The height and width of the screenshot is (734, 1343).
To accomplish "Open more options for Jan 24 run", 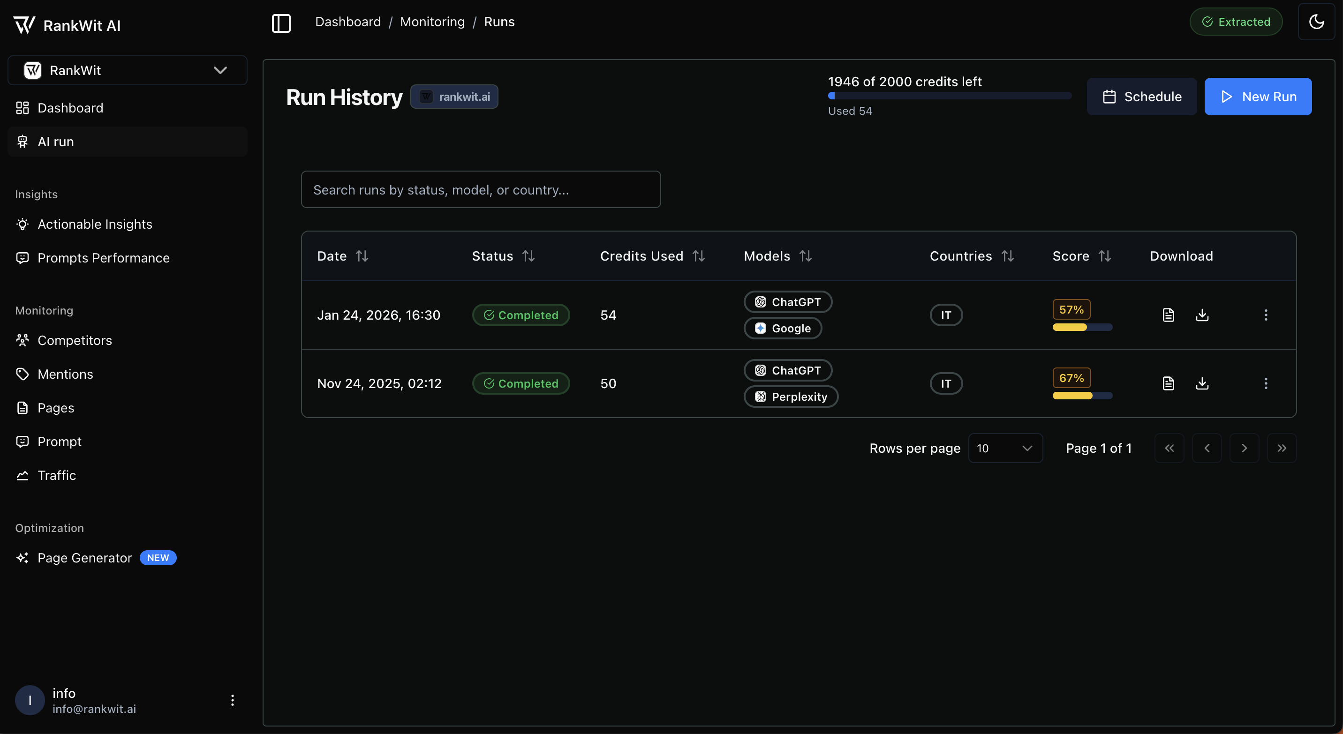I will (x=1265, y=315).
